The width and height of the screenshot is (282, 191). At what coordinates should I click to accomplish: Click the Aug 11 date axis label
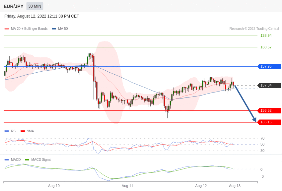[127, 186]
